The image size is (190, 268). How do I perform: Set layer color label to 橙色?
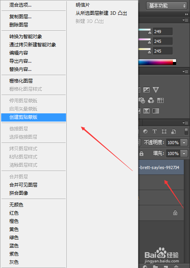14,221
